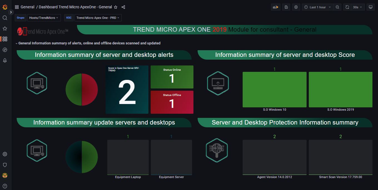Open the Trend Micro Apex One - PRD dropdown

[x=98, y=18]
